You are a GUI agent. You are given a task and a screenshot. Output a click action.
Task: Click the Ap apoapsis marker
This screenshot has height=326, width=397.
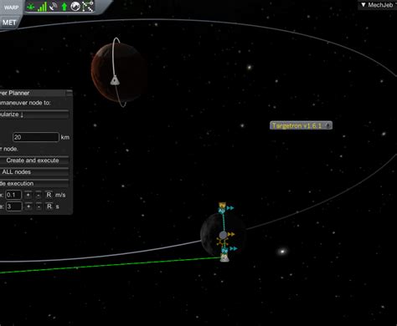pyautogui.click(x=222, y=211)
